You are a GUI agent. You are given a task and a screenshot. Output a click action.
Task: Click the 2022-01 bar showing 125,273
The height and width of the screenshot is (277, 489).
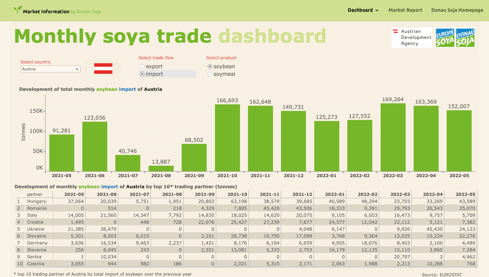[x=327, y=146]
